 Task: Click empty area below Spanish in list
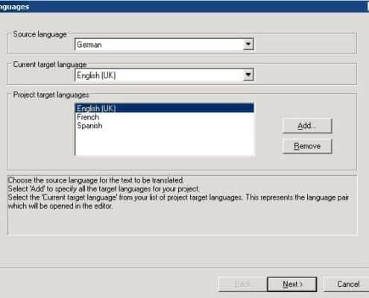pos(165,142)
